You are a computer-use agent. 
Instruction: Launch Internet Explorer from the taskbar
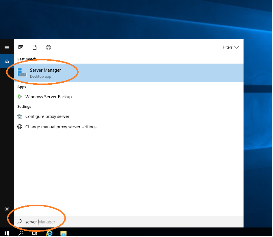point(49,233)
